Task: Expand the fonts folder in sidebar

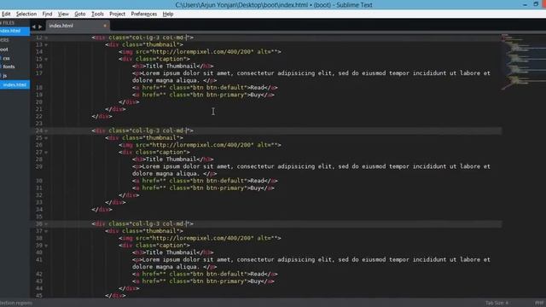Action: [9, 67]
